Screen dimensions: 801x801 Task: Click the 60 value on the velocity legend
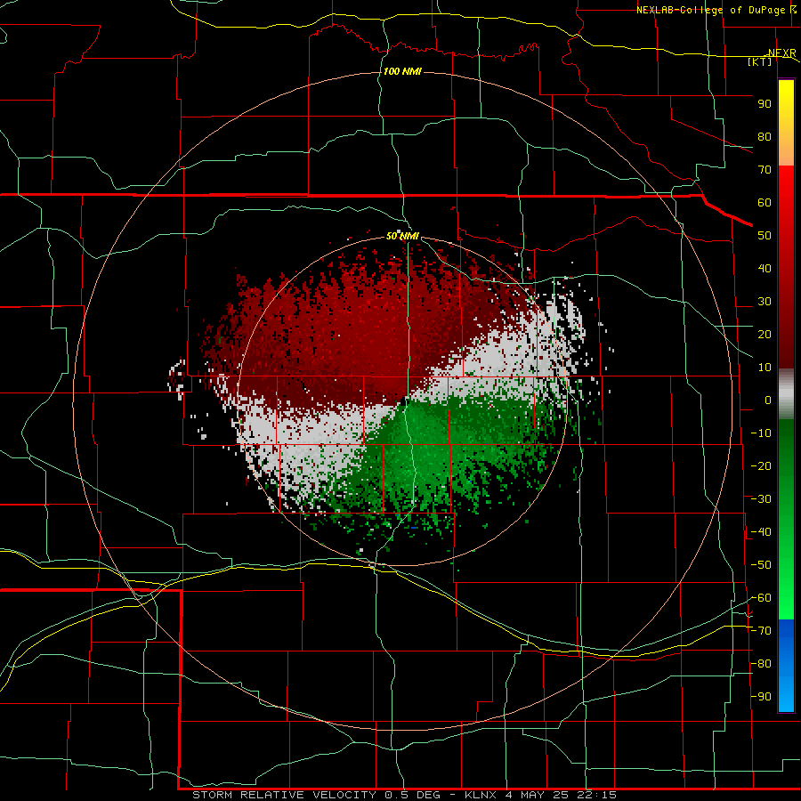(x=765, y=203)
